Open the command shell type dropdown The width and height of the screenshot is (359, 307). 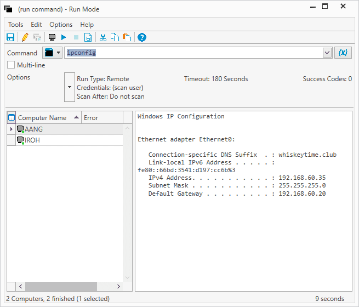53,53
